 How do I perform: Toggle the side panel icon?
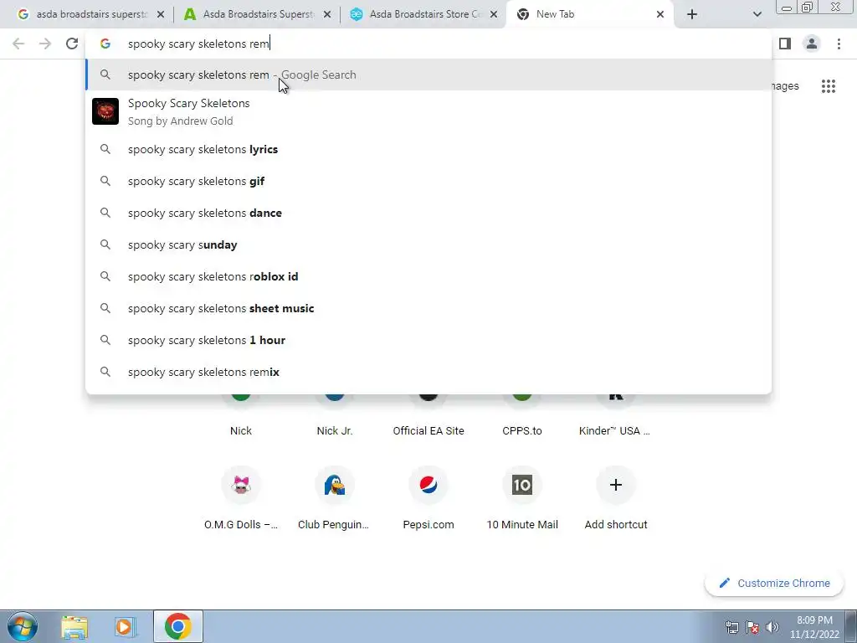785,44
